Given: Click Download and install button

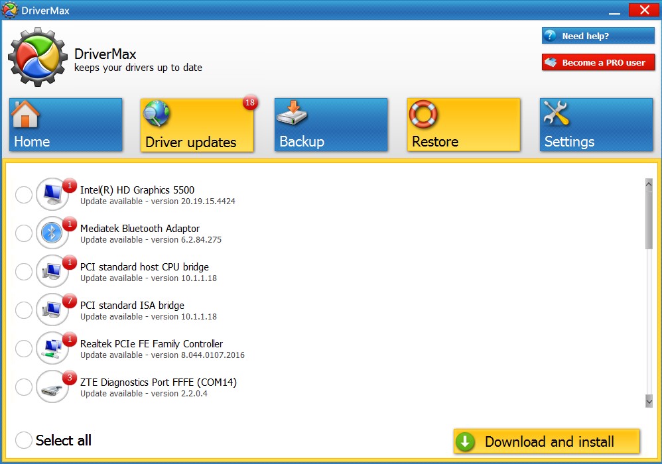Looking at the screenshot, I should tap(547, 441).
